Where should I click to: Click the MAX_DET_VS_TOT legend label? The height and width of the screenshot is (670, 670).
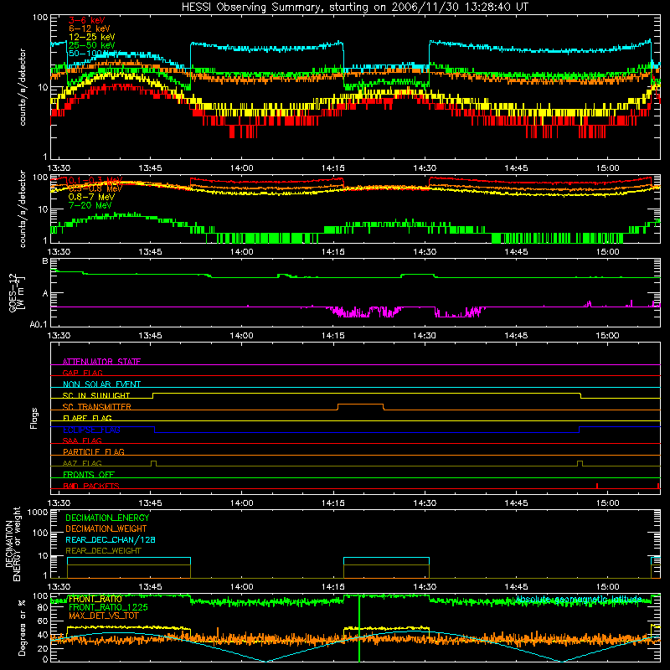click(103, 616)
